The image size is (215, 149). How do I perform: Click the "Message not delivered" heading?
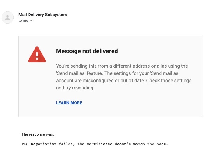pos(87,51)
